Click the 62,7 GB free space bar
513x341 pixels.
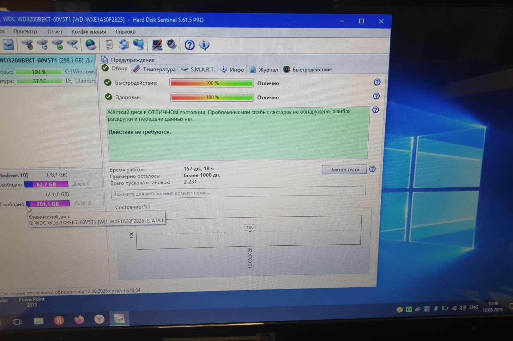coord(46,184)
